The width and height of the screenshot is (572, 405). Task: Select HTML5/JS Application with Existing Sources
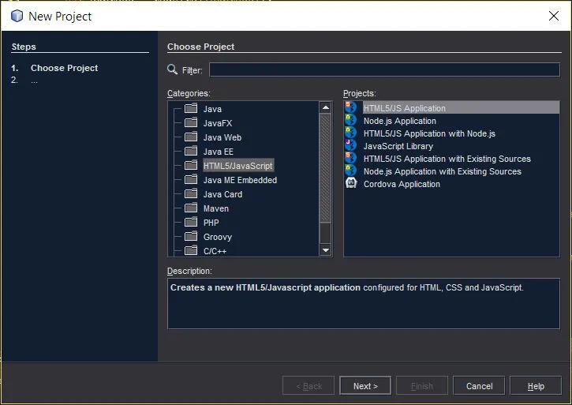[447, 159]
